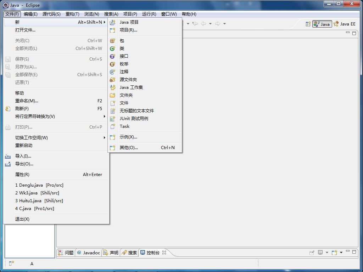Click the last edit location toolbar arrow

coord(195,24)
